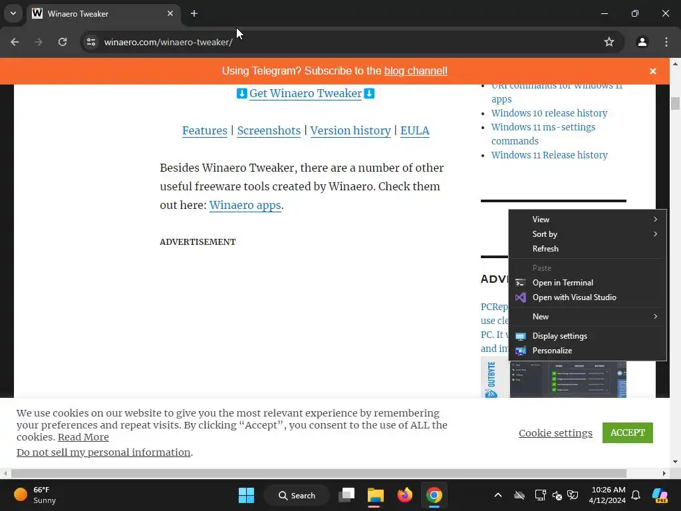Open taskbar Search box

pyautogui.click(x=297, y=495)
